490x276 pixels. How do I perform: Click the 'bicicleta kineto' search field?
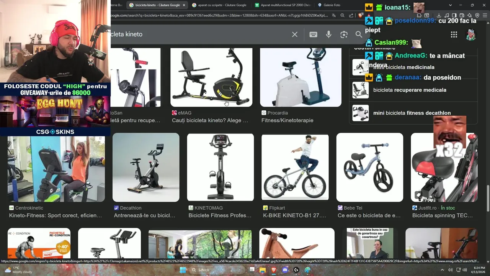coord(199,34)
